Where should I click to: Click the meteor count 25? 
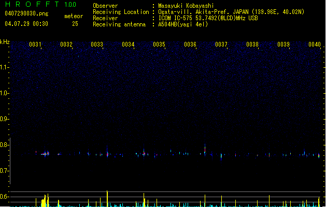[75, 24]
